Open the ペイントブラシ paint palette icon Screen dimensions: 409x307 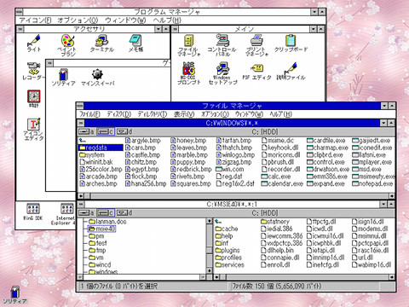(x=67, y=41)
